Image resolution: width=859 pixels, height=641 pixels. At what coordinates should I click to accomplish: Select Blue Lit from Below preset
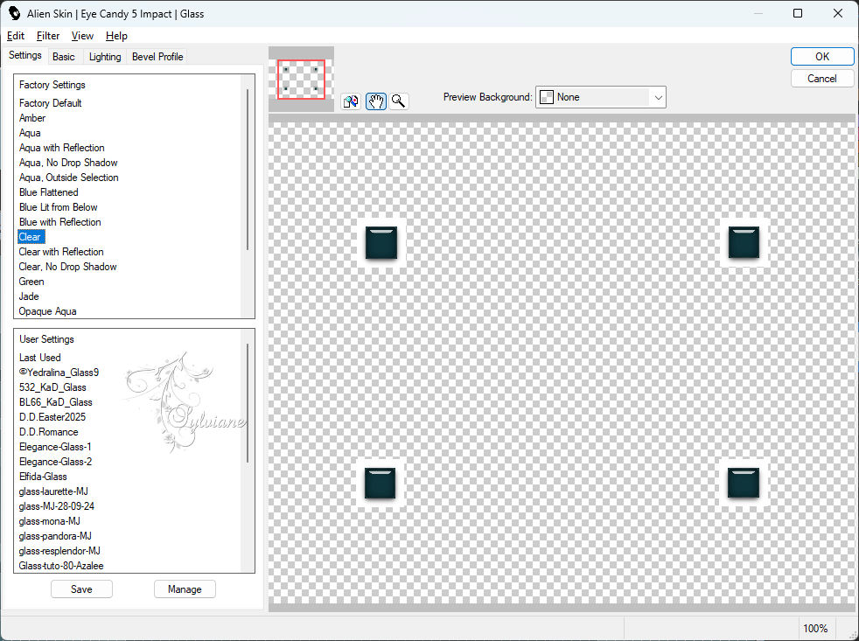pos(58,206)
